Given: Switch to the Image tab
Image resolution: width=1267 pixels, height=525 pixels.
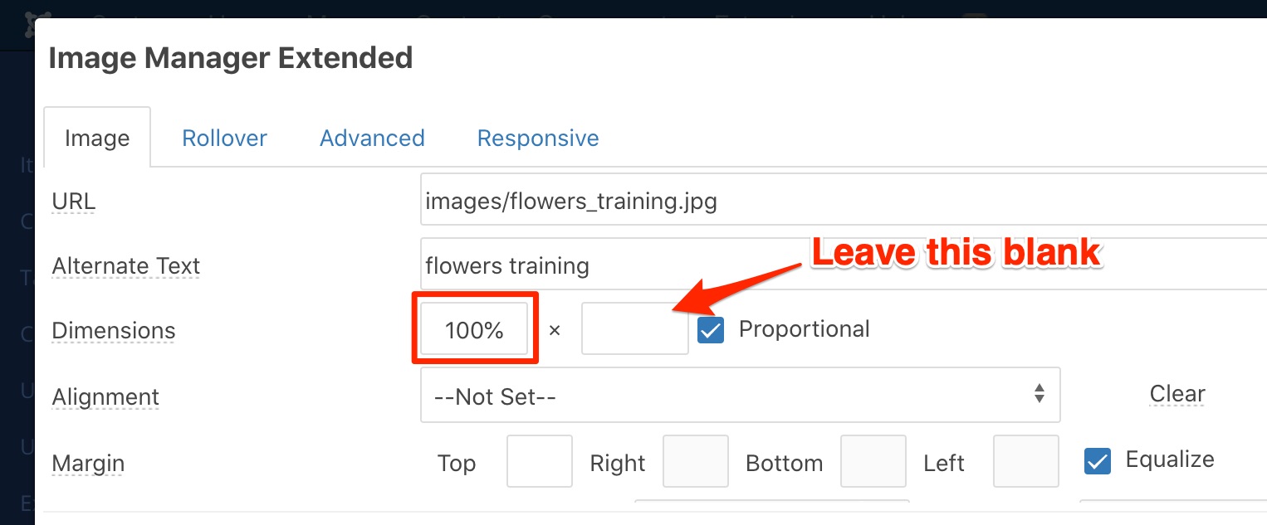Looking at the screenshot, I should click(x=97, y=139).
